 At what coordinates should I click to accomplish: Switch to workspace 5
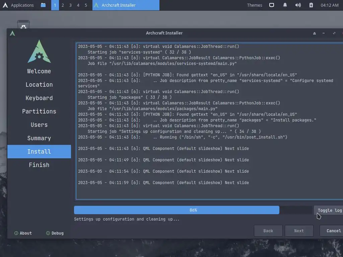[x=86, y=5]
